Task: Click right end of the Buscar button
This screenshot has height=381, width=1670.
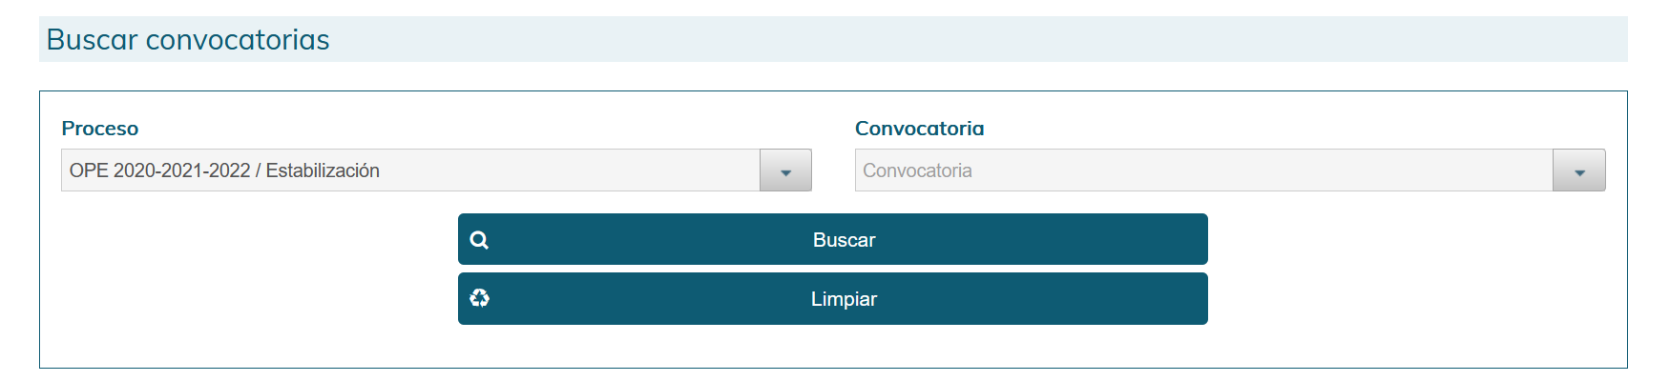Action: (1183, 239)
